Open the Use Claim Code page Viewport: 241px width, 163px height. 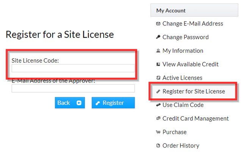pos(183,105)
